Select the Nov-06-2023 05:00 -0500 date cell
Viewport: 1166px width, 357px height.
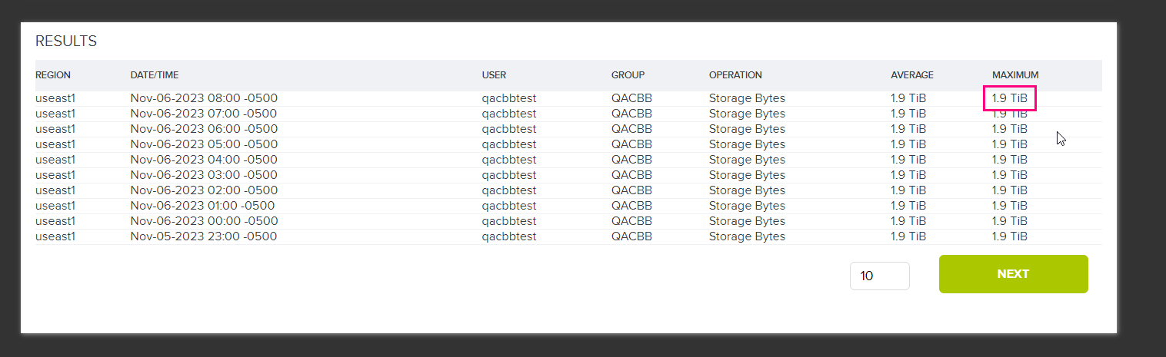point(204,144)
